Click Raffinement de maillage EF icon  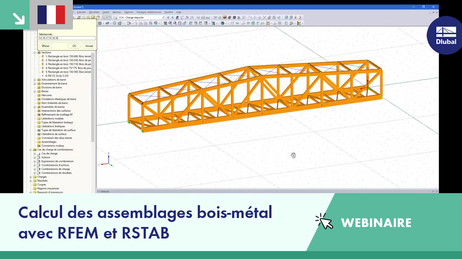click(x=39, y=115)
